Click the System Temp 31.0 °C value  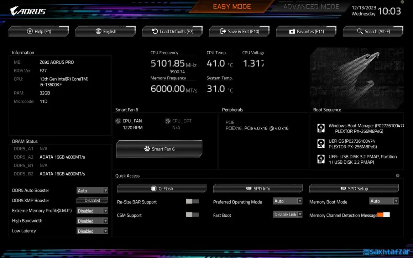click(x=220, y=89)
